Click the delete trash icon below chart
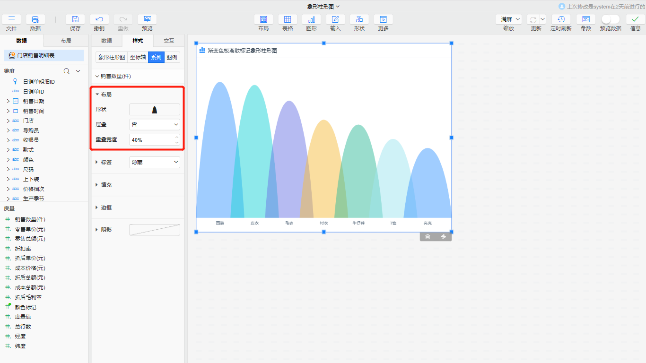Screen dimensions: 646x363 click(x=428, y=237)
